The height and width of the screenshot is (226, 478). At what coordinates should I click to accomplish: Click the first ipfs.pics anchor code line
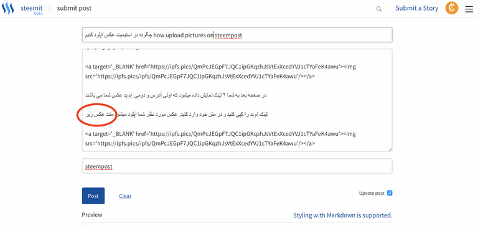(x=220, y=67)
